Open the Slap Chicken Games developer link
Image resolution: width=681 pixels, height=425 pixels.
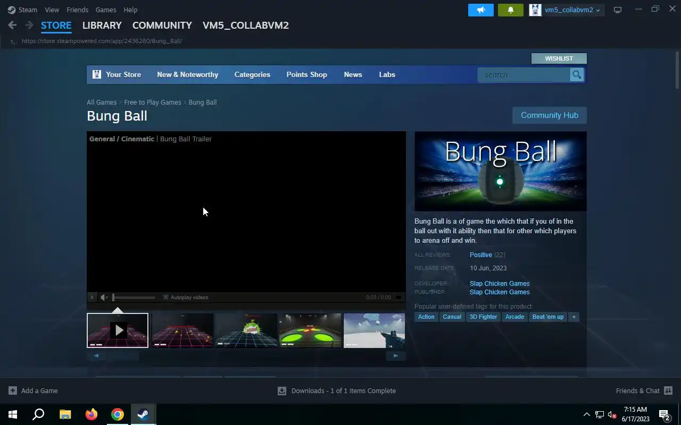[x=500, y=283]
